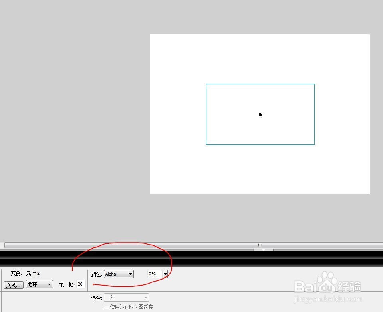The height and width of the screenshot is (312, 383).
Task: Click the 交换... swap button
Action: click(x=14, y=285)
